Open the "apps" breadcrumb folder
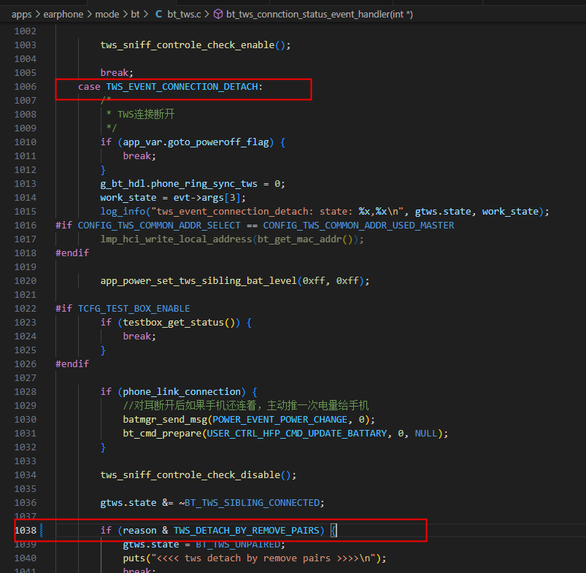The width and height of the screenshot is (586, 573). pyautogui.click(x=21, y=14)
